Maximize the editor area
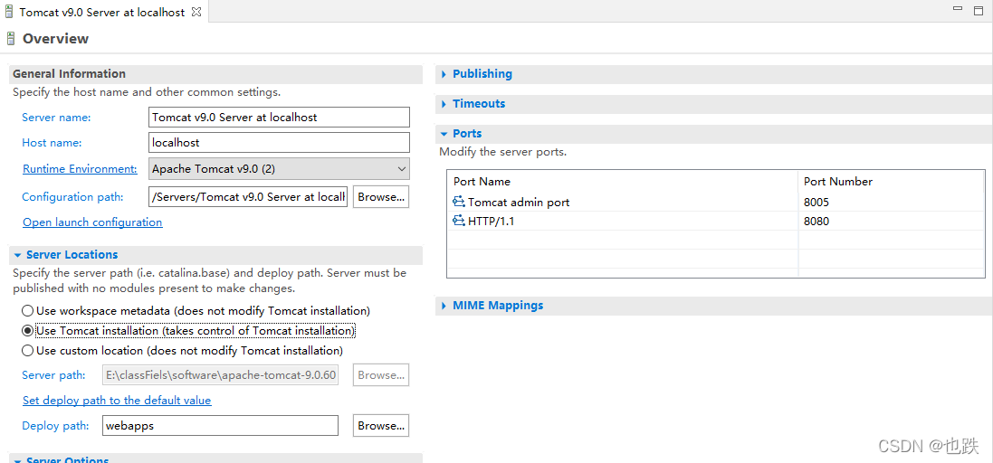Screen dimensions: 993x463 click(x=979, y=10)
